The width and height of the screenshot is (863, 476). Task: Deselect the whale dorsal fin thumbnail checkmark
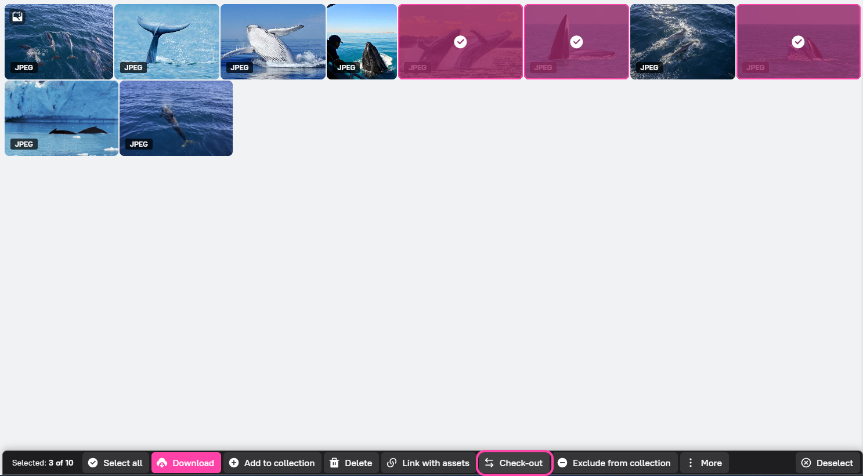pyautogui.click(x=576, y=41)
